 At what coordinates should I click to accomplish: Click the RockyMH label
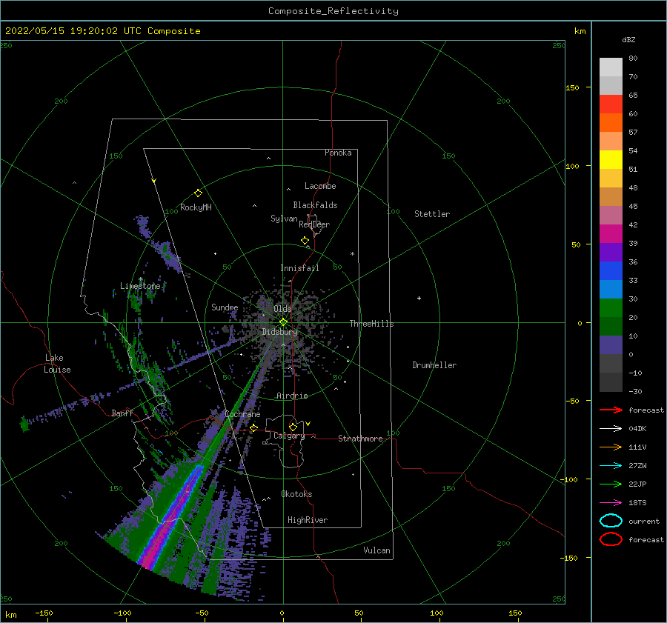pos(196,207)
